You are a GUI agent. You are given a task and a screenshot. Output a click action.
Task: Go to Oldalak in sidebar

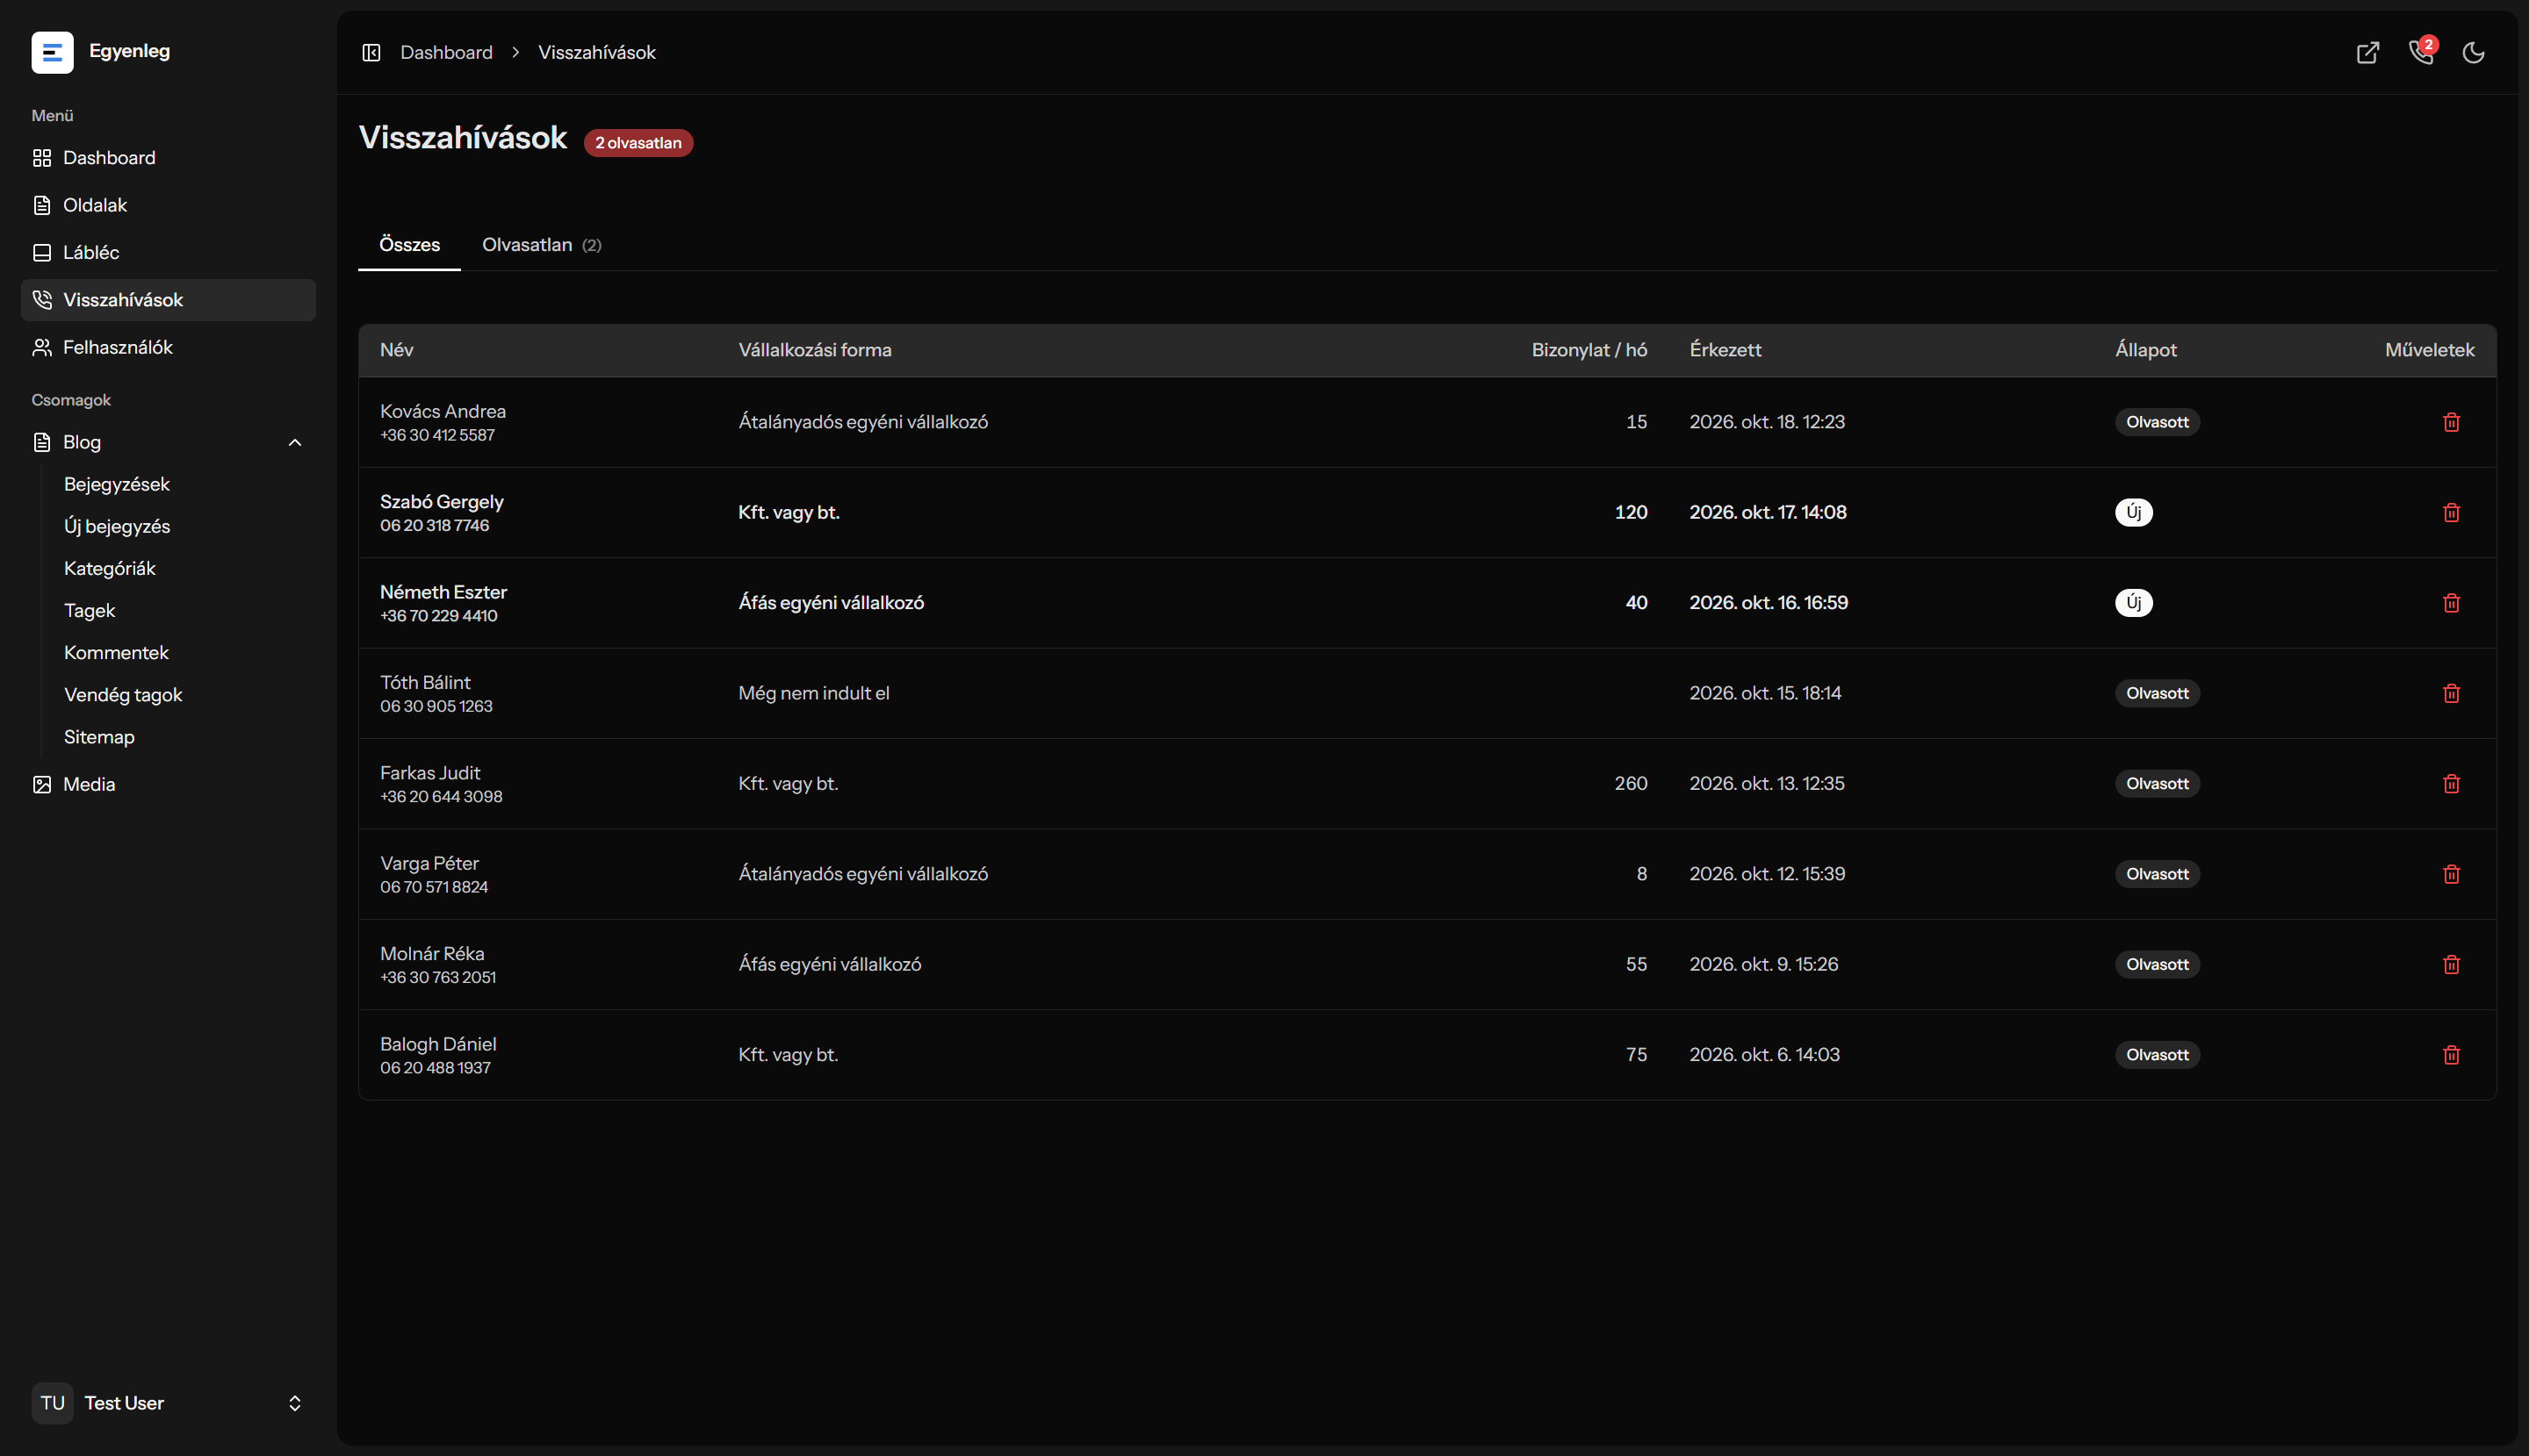(x=168, y=205)
